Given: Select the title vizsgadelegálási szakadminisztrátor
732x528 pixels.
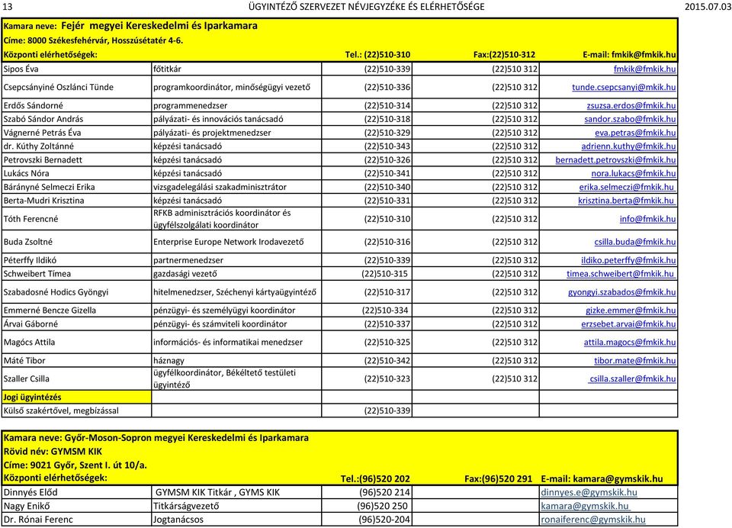Looking at the screenshot, I should point(220,187).
